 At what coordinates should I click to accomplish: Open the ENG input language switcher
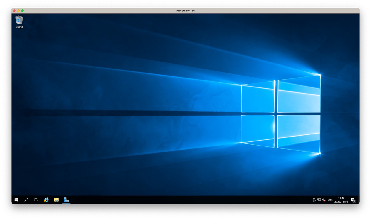[x=330, y=200]
